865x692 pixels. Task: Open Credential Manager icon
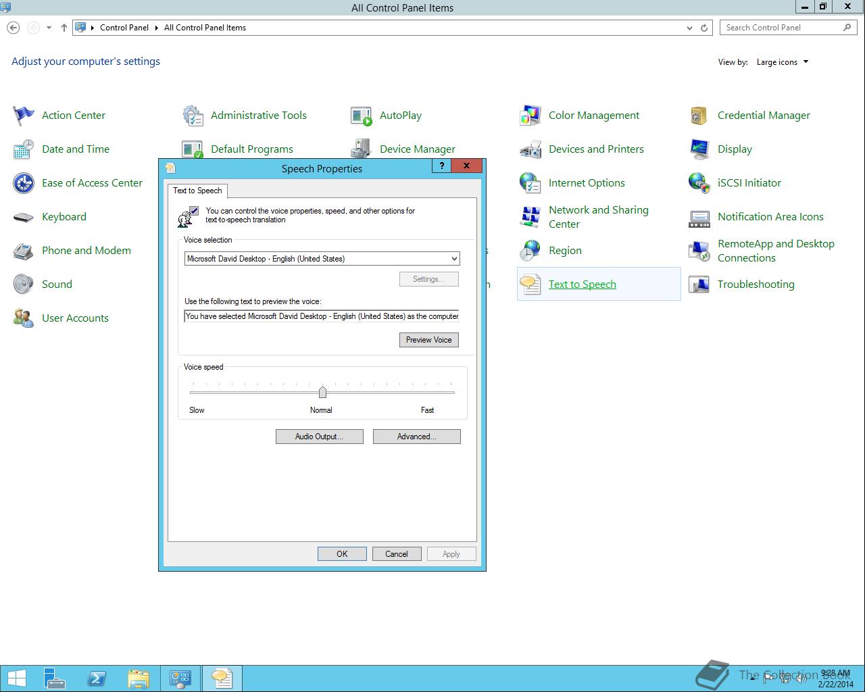click(x=699, y=116)
